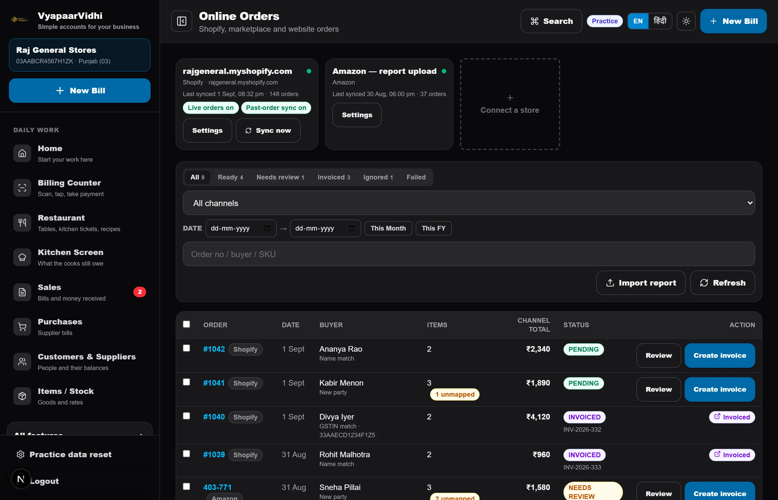The width and height of the screenshot is (778, 500).
Task: Select the Ignored tab
Action: click(378, 177)
